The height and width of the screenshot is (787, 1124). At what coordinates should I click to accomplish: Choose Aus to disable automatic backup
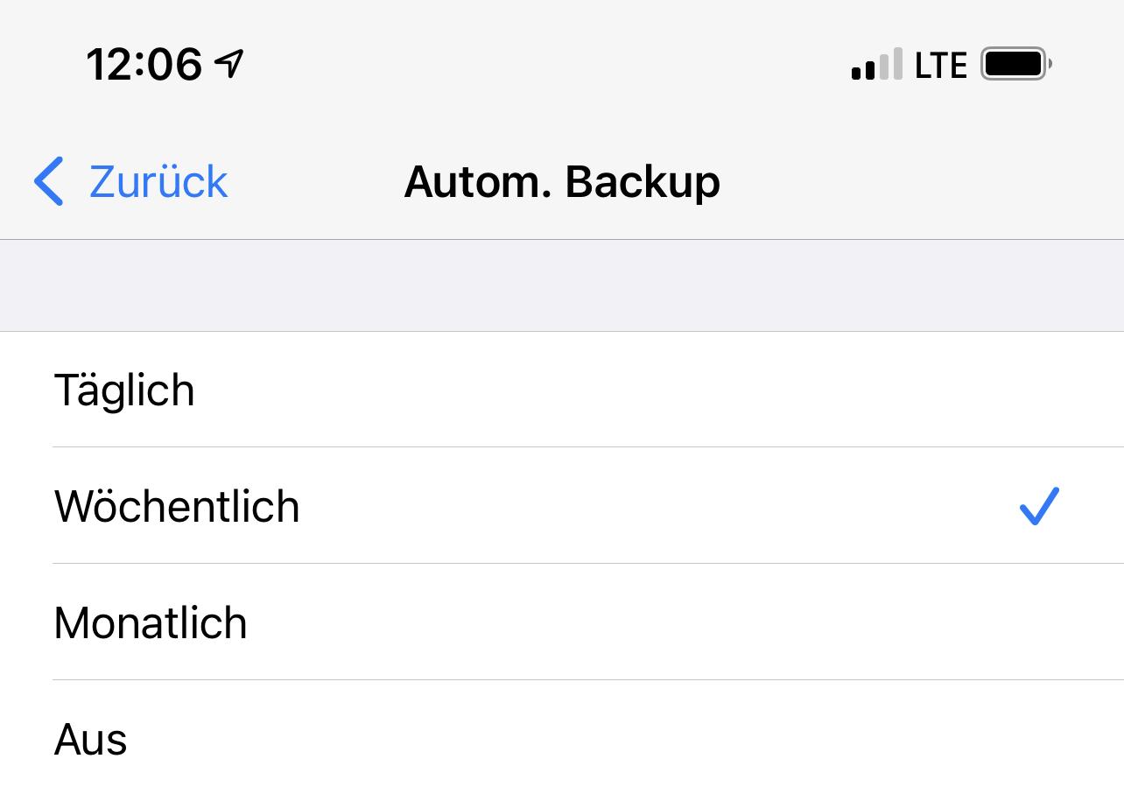click(562, 735)
